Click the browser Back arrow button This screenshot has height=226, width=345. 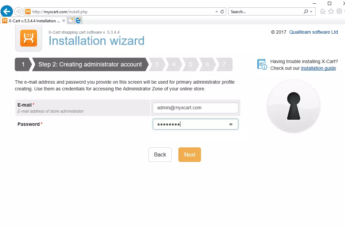pos(7,11)
